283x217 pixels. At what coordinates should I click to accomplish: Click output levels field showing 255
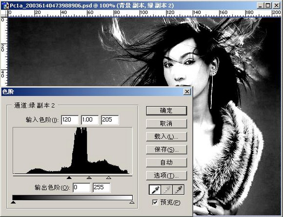coord(101,188)
